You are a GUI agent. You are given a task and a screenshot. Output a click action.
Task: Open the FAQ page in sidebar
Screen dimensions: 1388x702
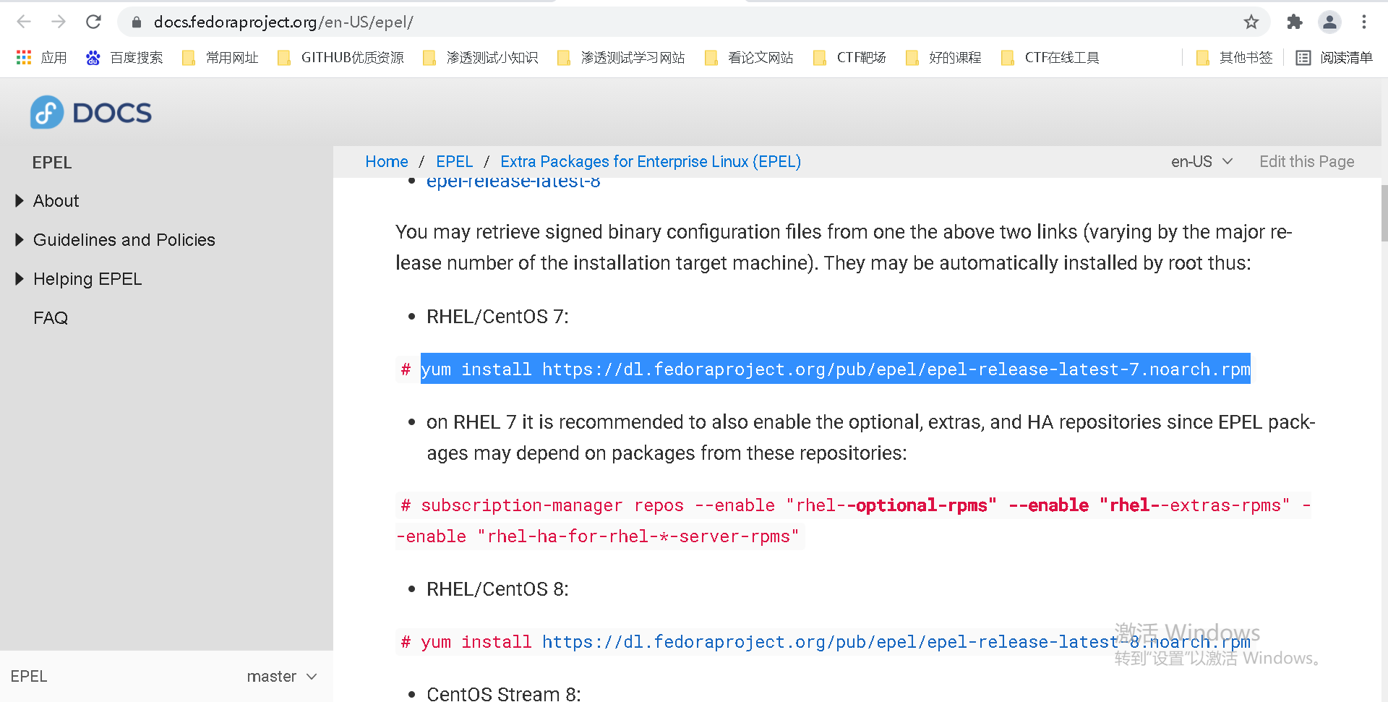click(51, 318)
